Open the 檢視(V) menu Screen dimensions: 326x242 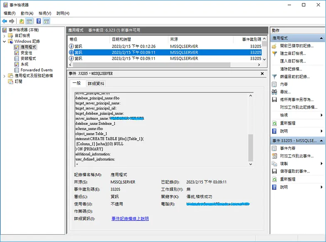pyautogui.click(x=45, y=13)
